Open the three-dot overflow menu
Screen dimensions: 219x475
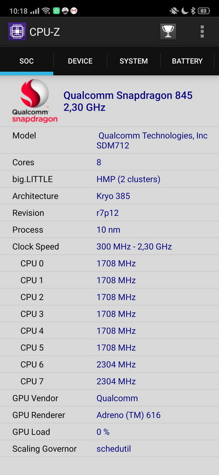pos(202,32)
